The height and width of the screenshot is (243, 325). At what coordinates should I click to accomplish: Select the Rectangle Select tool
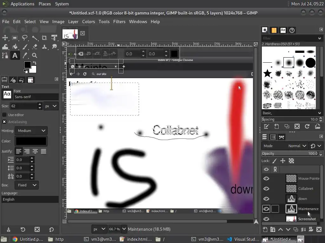click(x=15, y=38)
